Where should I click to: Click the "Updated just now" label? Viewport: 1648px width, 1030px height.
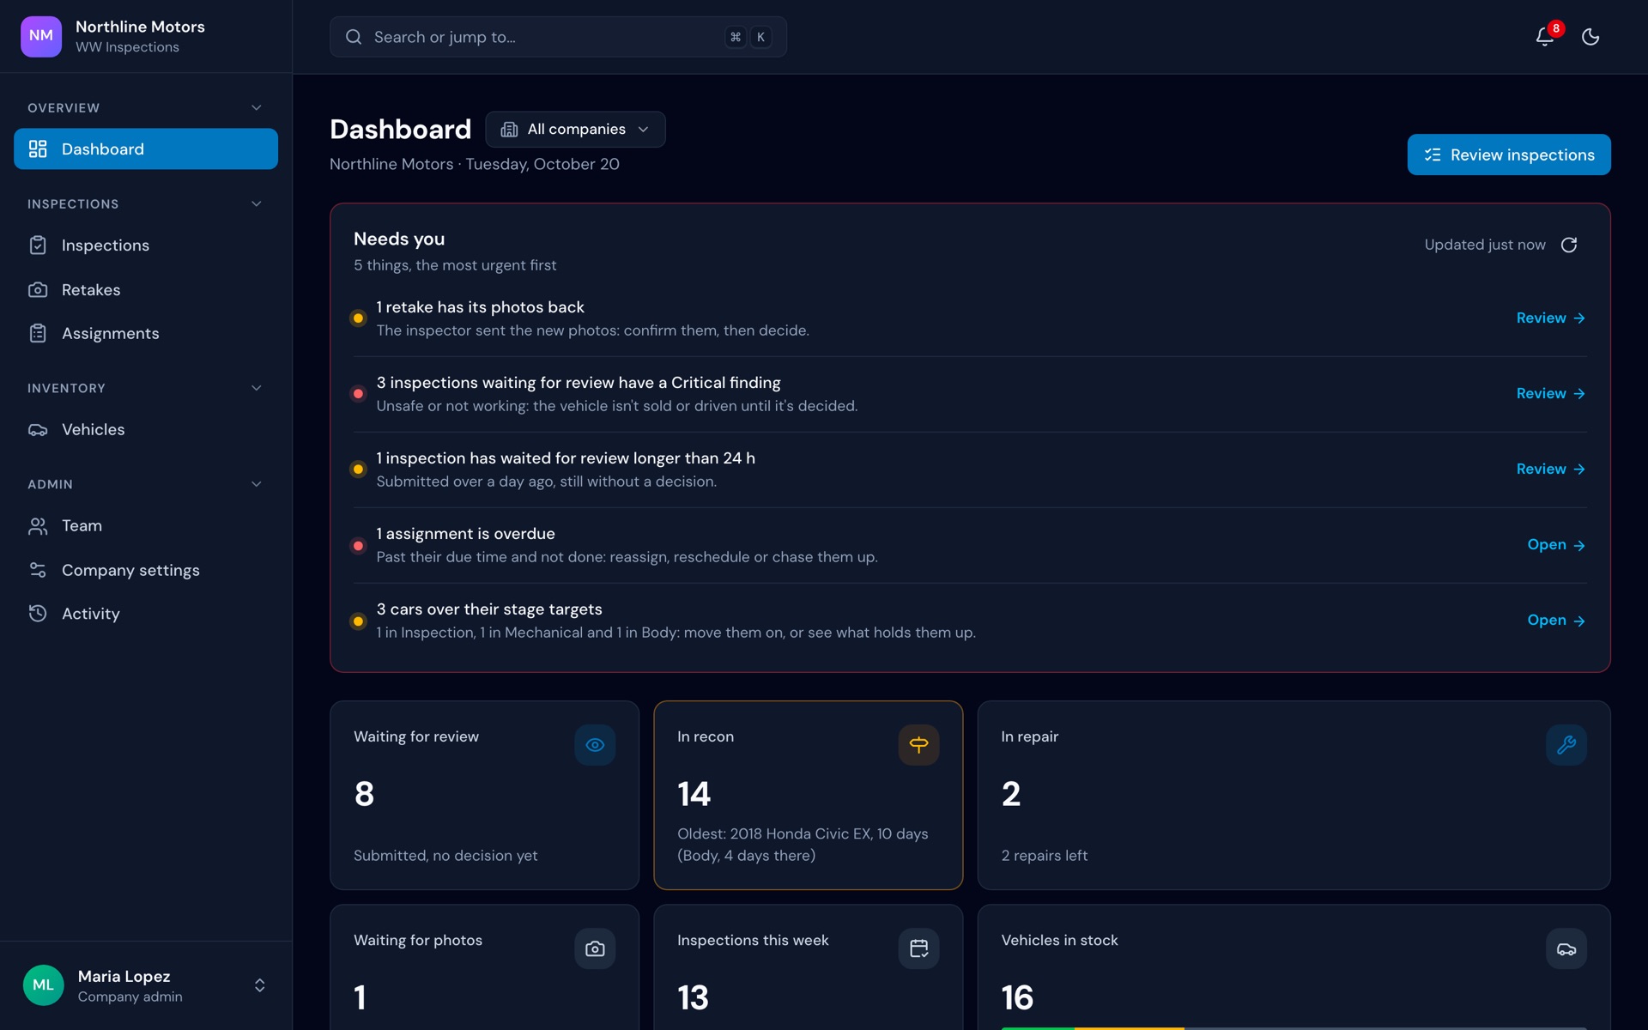click(x=1485, y=245)
